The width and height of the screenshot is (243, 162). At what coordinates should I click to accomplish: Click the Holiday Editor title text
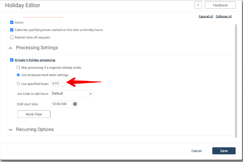click(x=23, y=5)
